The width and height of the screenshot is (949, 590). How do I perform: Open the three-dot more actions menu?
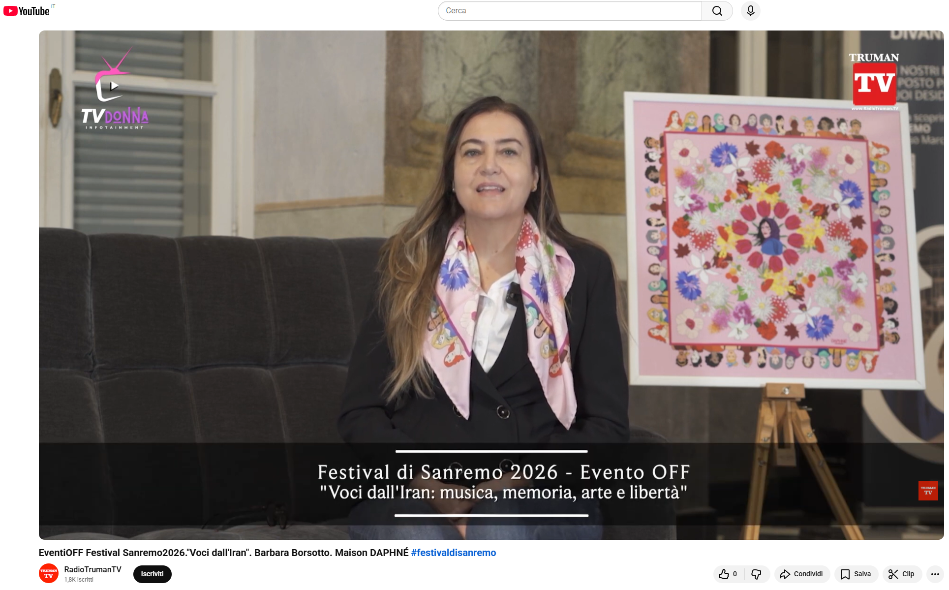935,574
